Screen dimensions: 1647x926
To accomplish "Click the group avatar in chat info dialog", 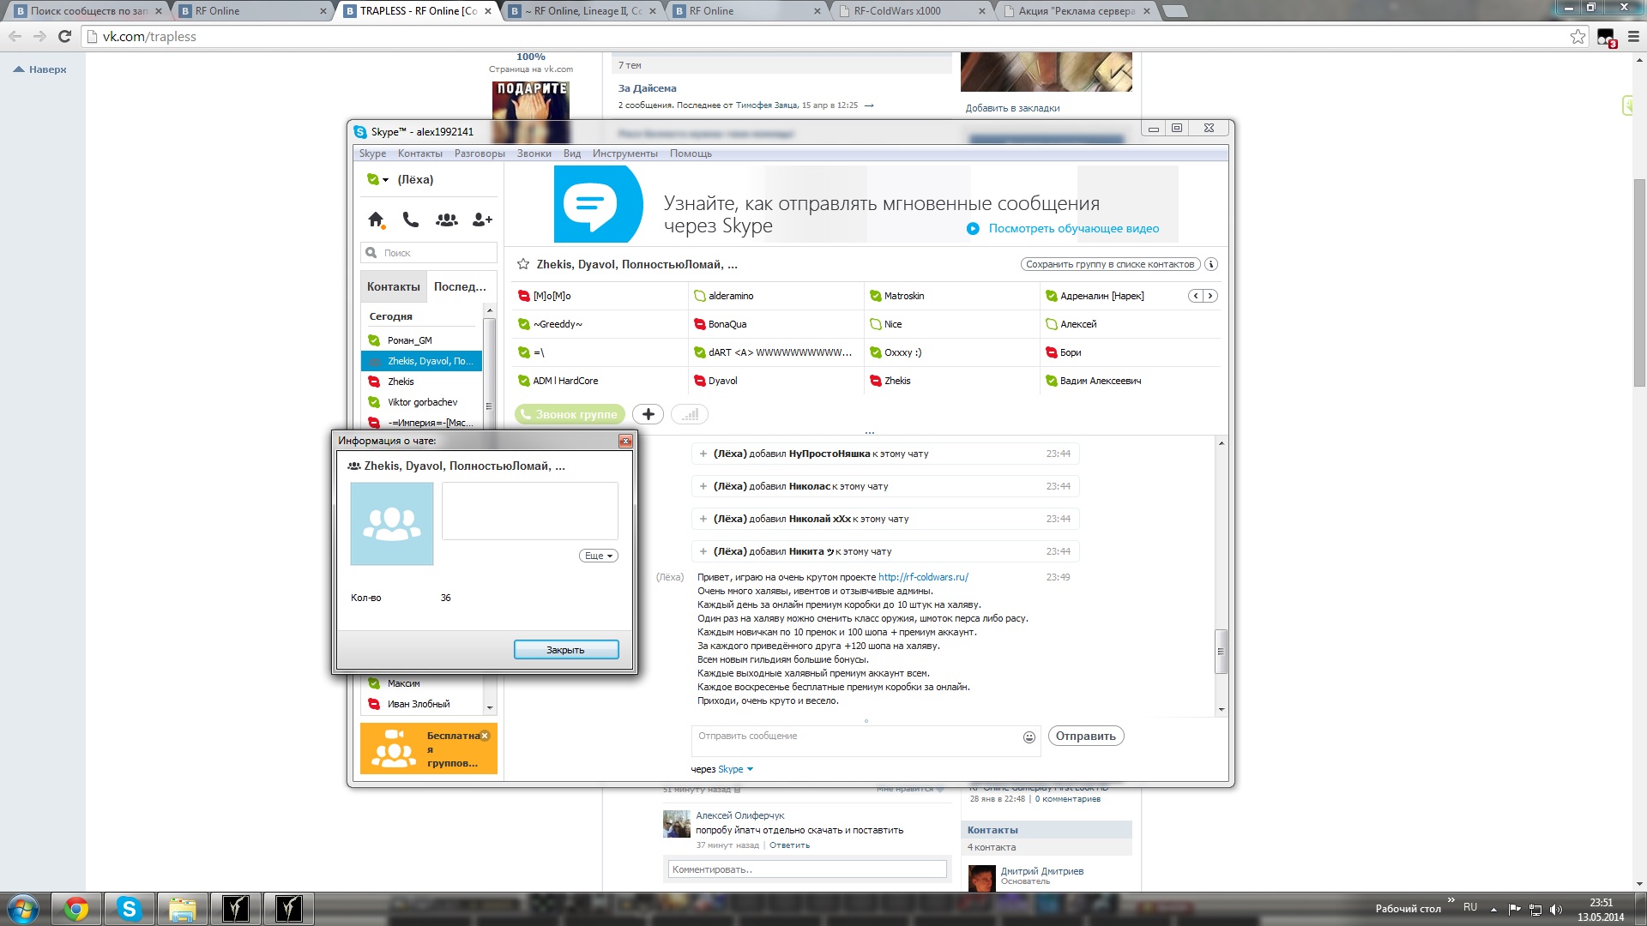I will click(x=392, y=523).
